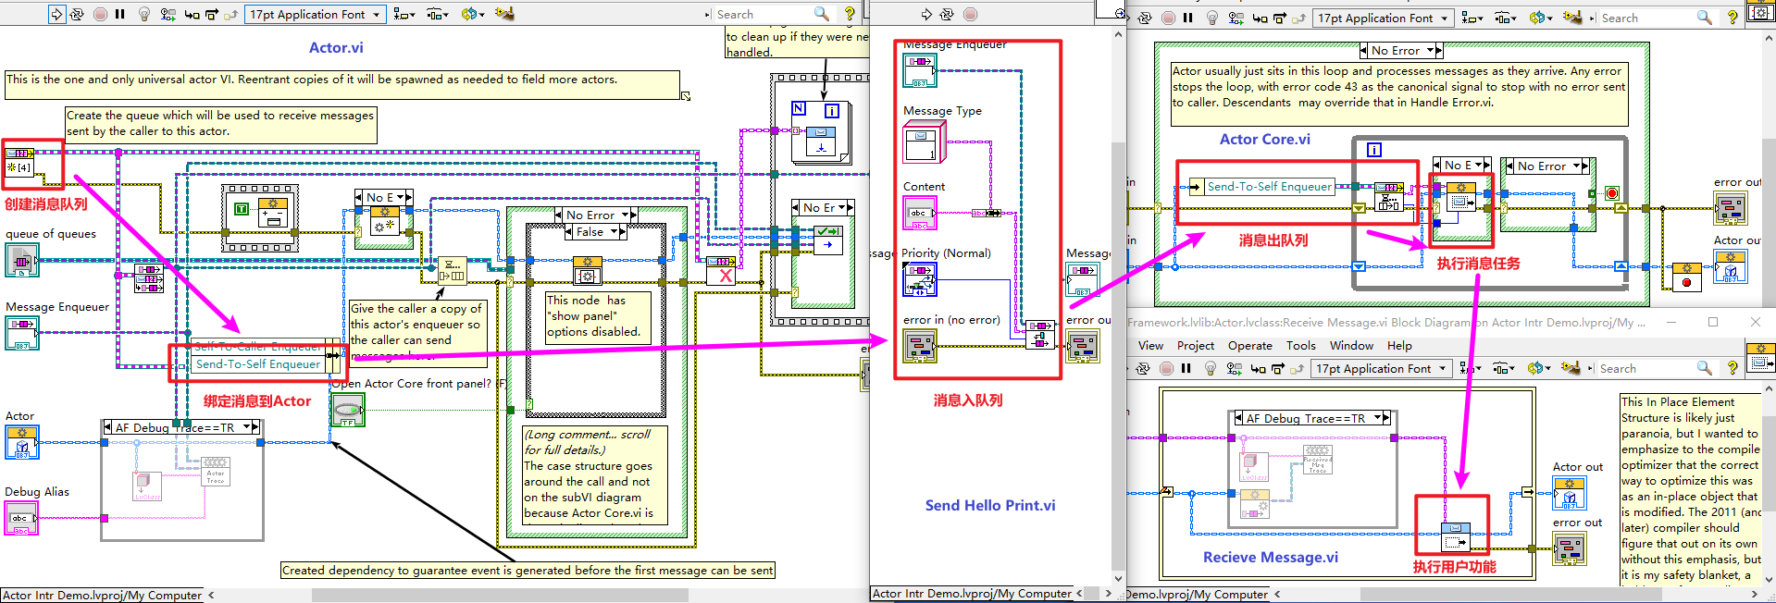The height and width of the screenshot is (603, 1776).
Task: Toggle Highlight Execution bulb in Actor.vi toolbar
Action: coord(144,14)
